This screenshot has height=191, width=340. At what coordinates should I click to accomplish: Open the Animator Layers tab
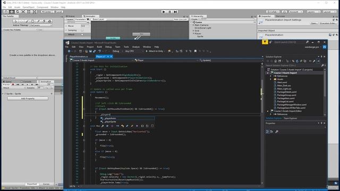70,19
